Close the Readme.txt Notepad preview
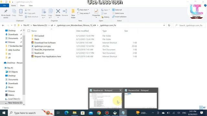This screenshot has height=116, width=207. point(120,90)
